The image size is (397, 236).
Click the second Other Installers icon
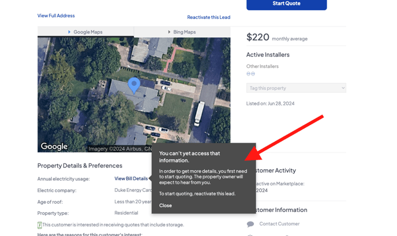coord(253,74)
